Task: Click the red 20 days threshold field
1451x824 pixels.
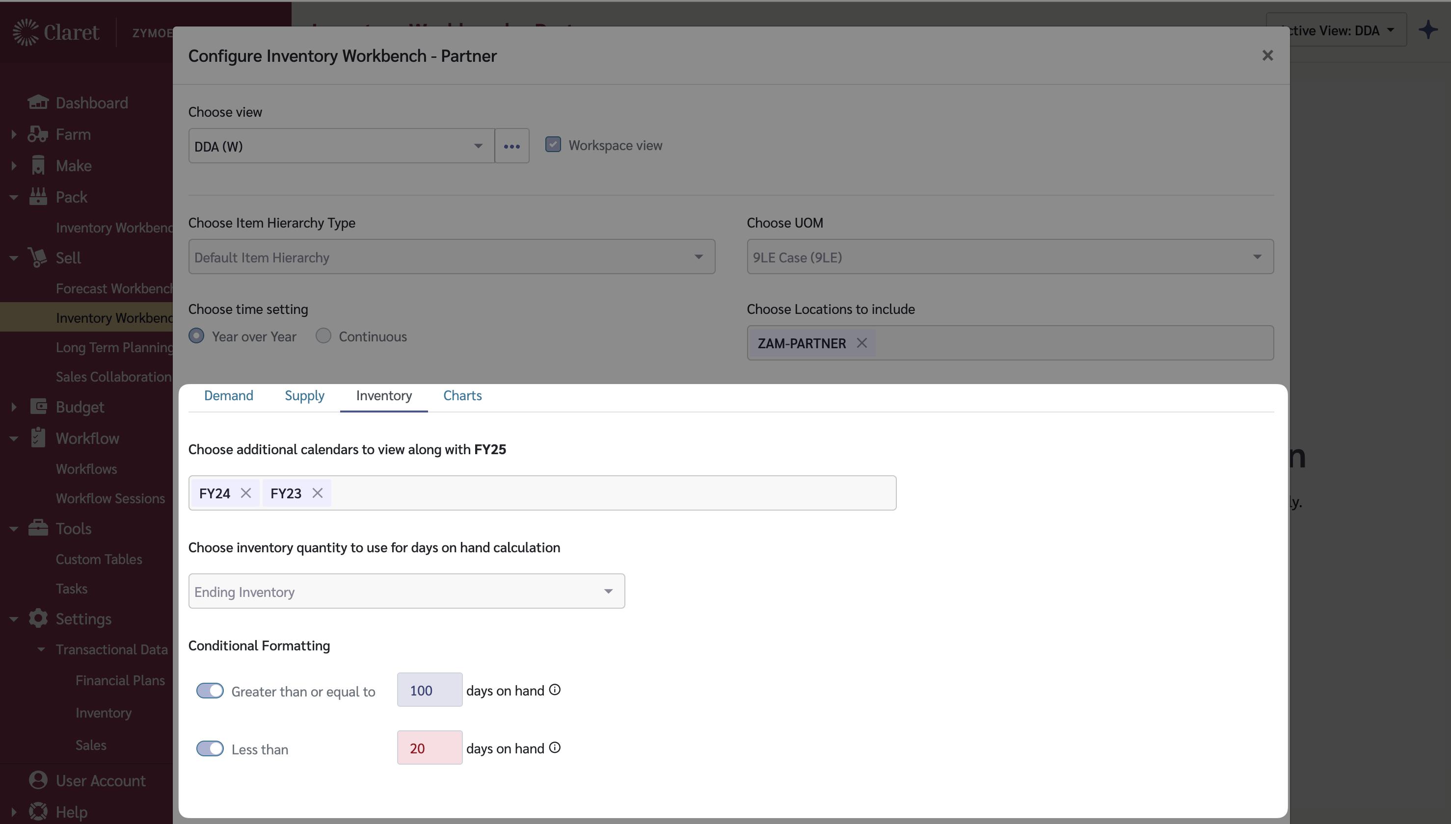Action: 430,748
